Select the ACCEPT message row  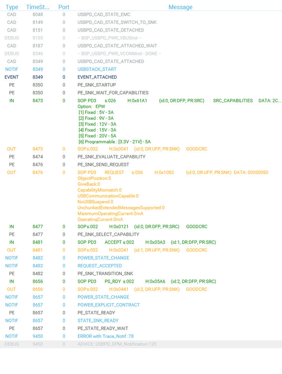tap(141, 242)
